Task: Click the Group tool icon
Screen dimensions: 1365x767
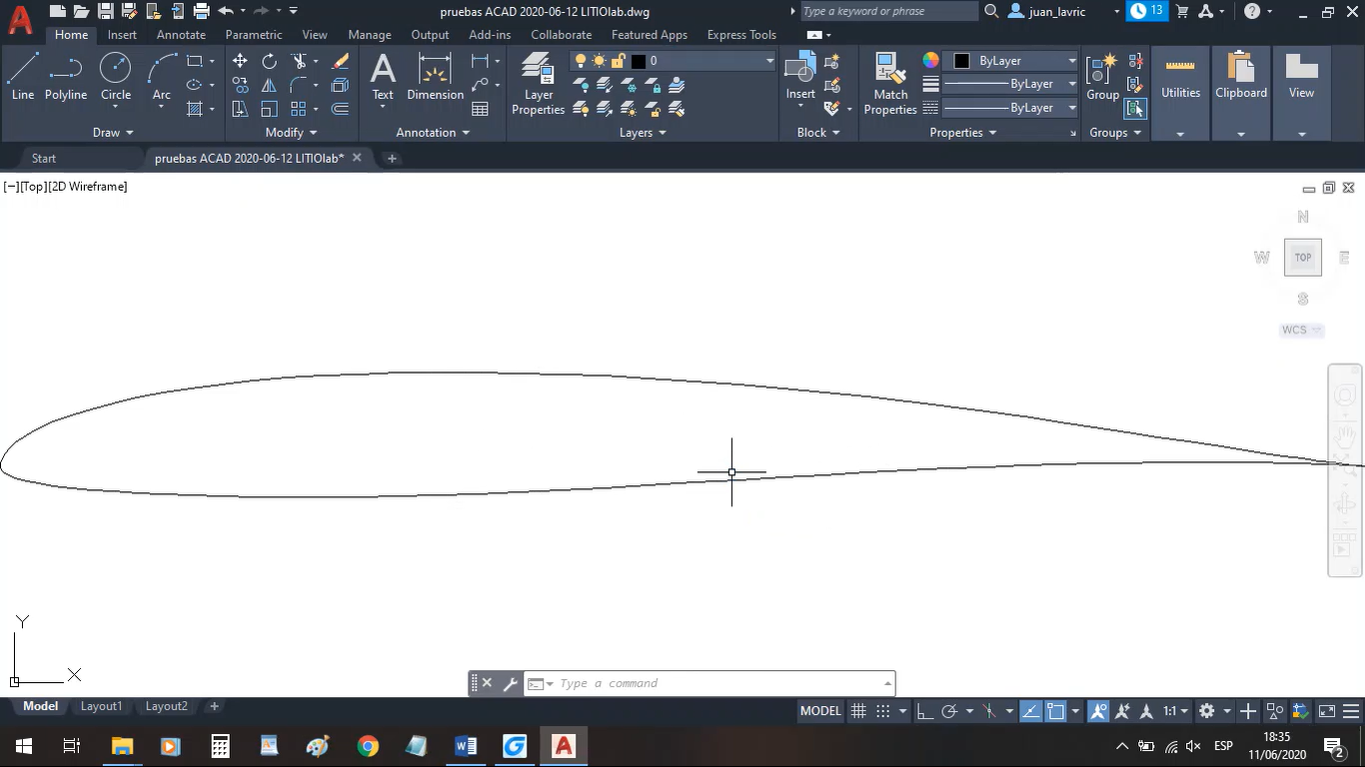Action: (1103, 78)
